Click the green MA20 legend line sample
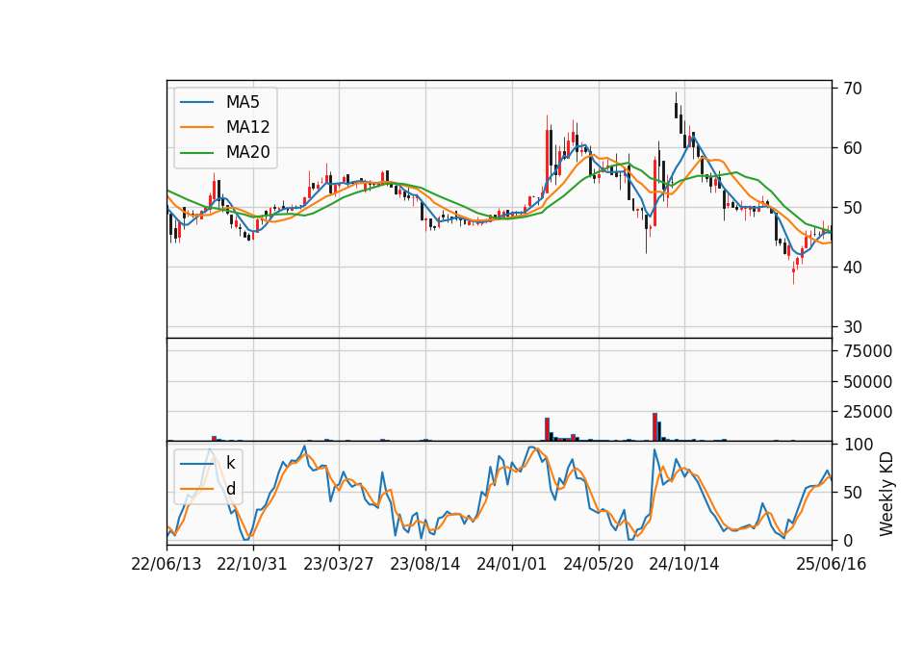The height and width of the screenshot is (664, 924). (196, 153)
